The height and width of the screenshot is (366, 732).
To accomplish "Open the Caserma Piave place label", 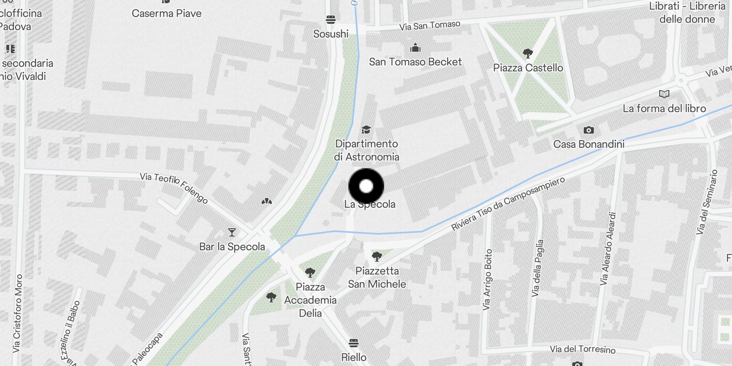I will coord(167,13).
